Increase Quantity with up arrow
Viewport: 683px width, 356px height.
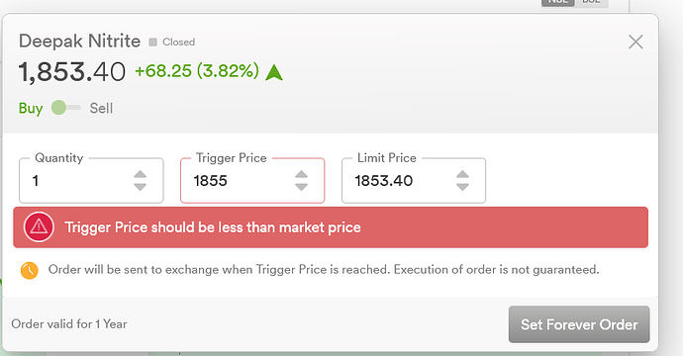click(x=141, y=174)
